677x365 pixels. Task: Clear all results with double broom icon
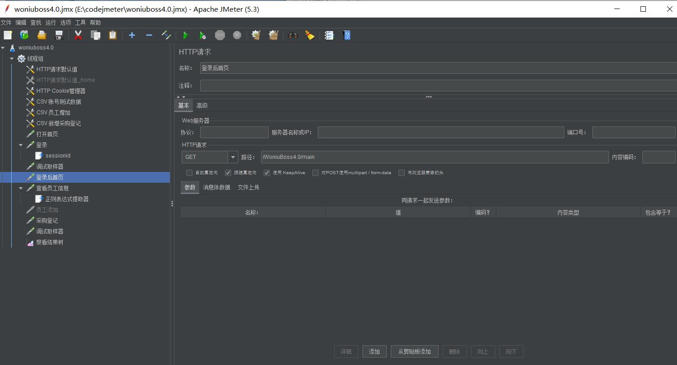coord(273,35)
